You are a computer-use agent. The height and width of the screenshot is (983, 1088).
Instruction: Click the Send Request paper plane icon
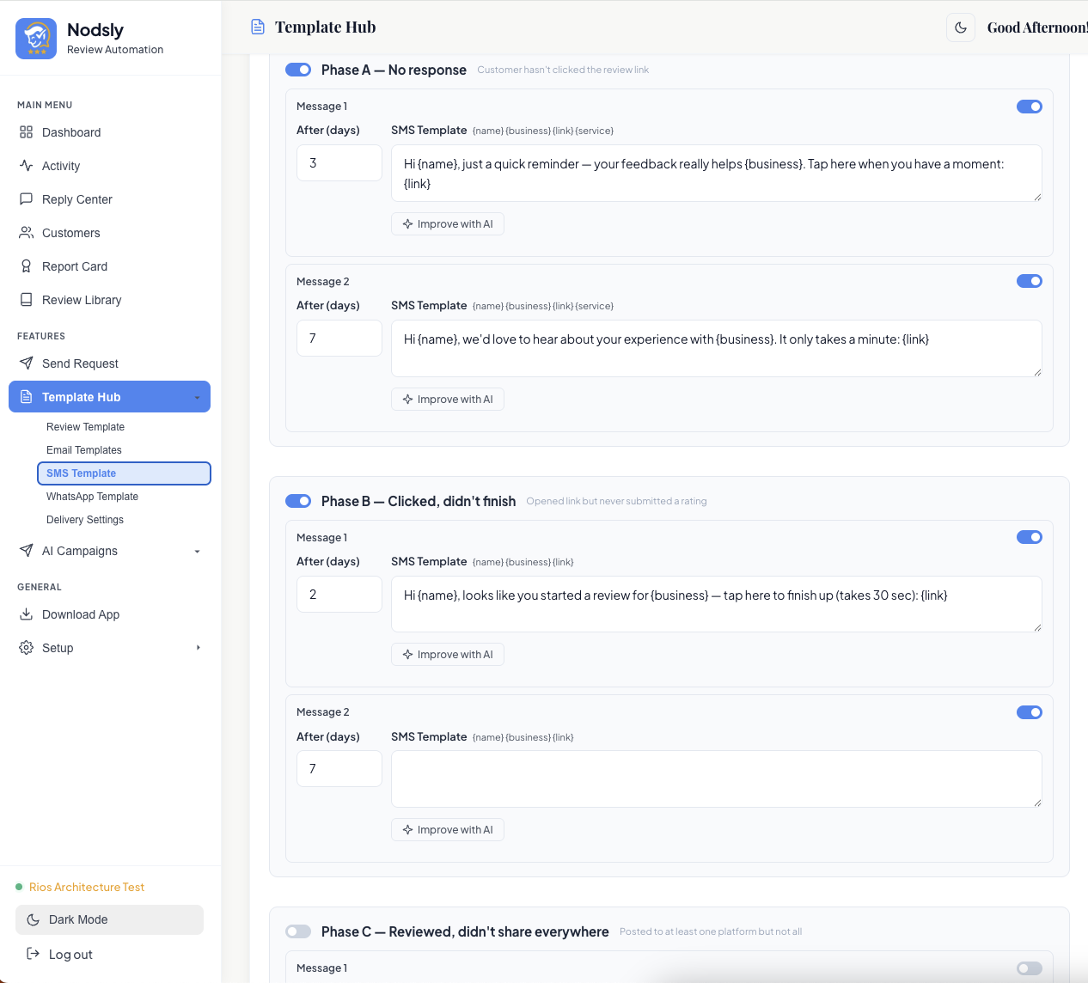[27, 363]
